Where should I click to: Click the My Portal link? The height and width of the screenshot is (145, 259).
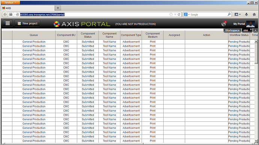tap(239, 24)
